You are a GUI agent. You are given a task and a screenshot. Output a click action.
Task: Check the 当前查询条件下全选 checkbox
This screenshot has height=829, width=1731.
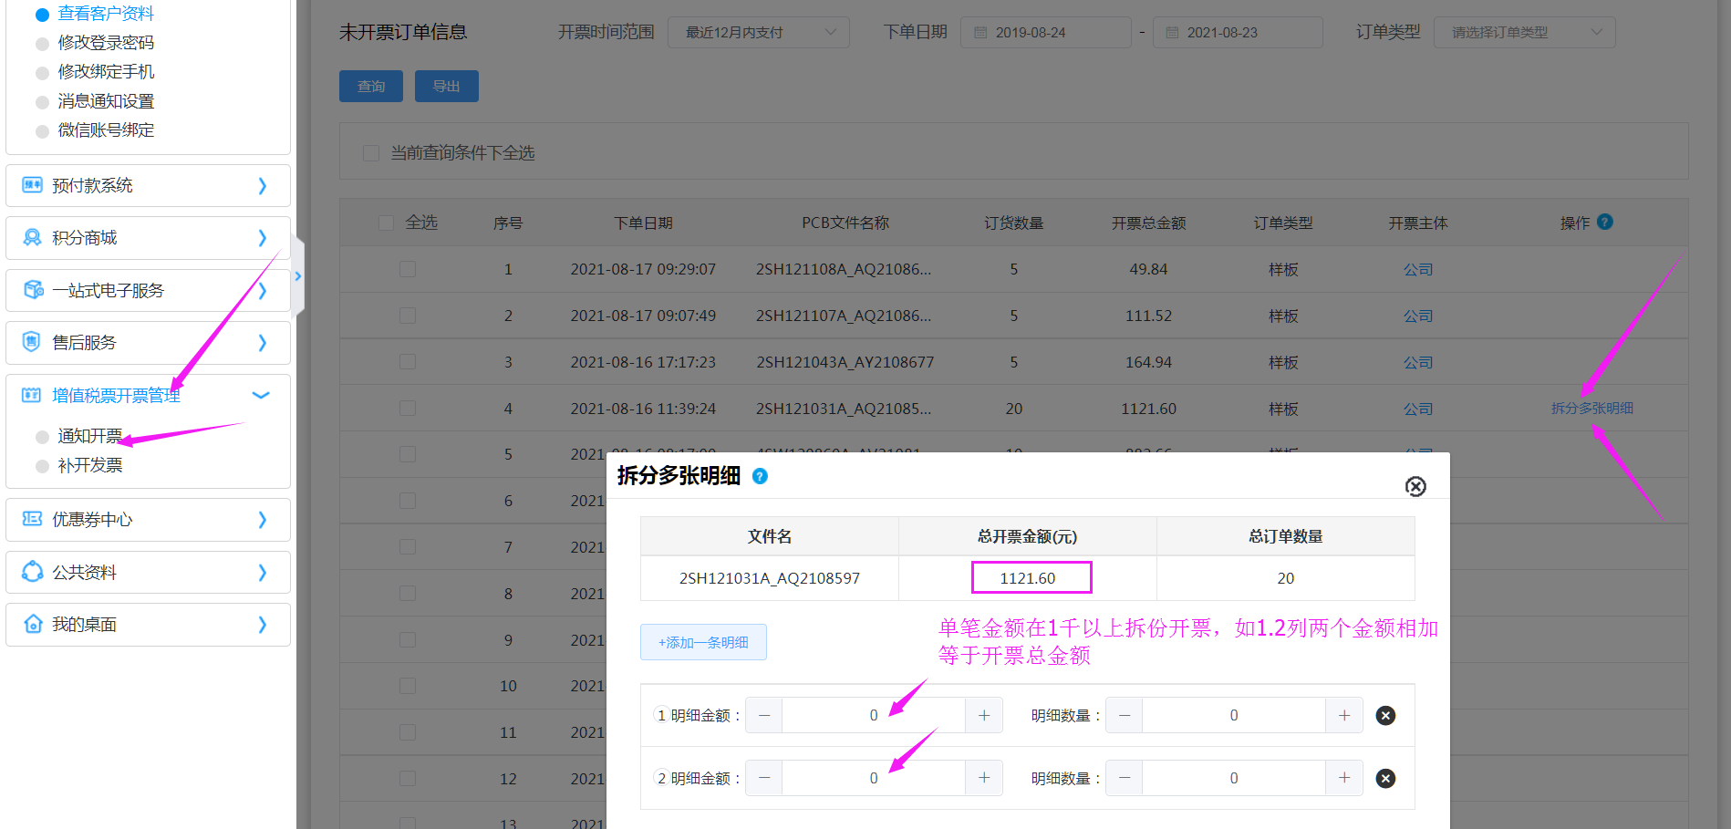371,153
